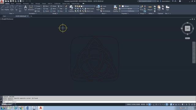Open the AutoCAD application menu
The width and height of the screenshot is (196, 110).
[x=2, y=2]
